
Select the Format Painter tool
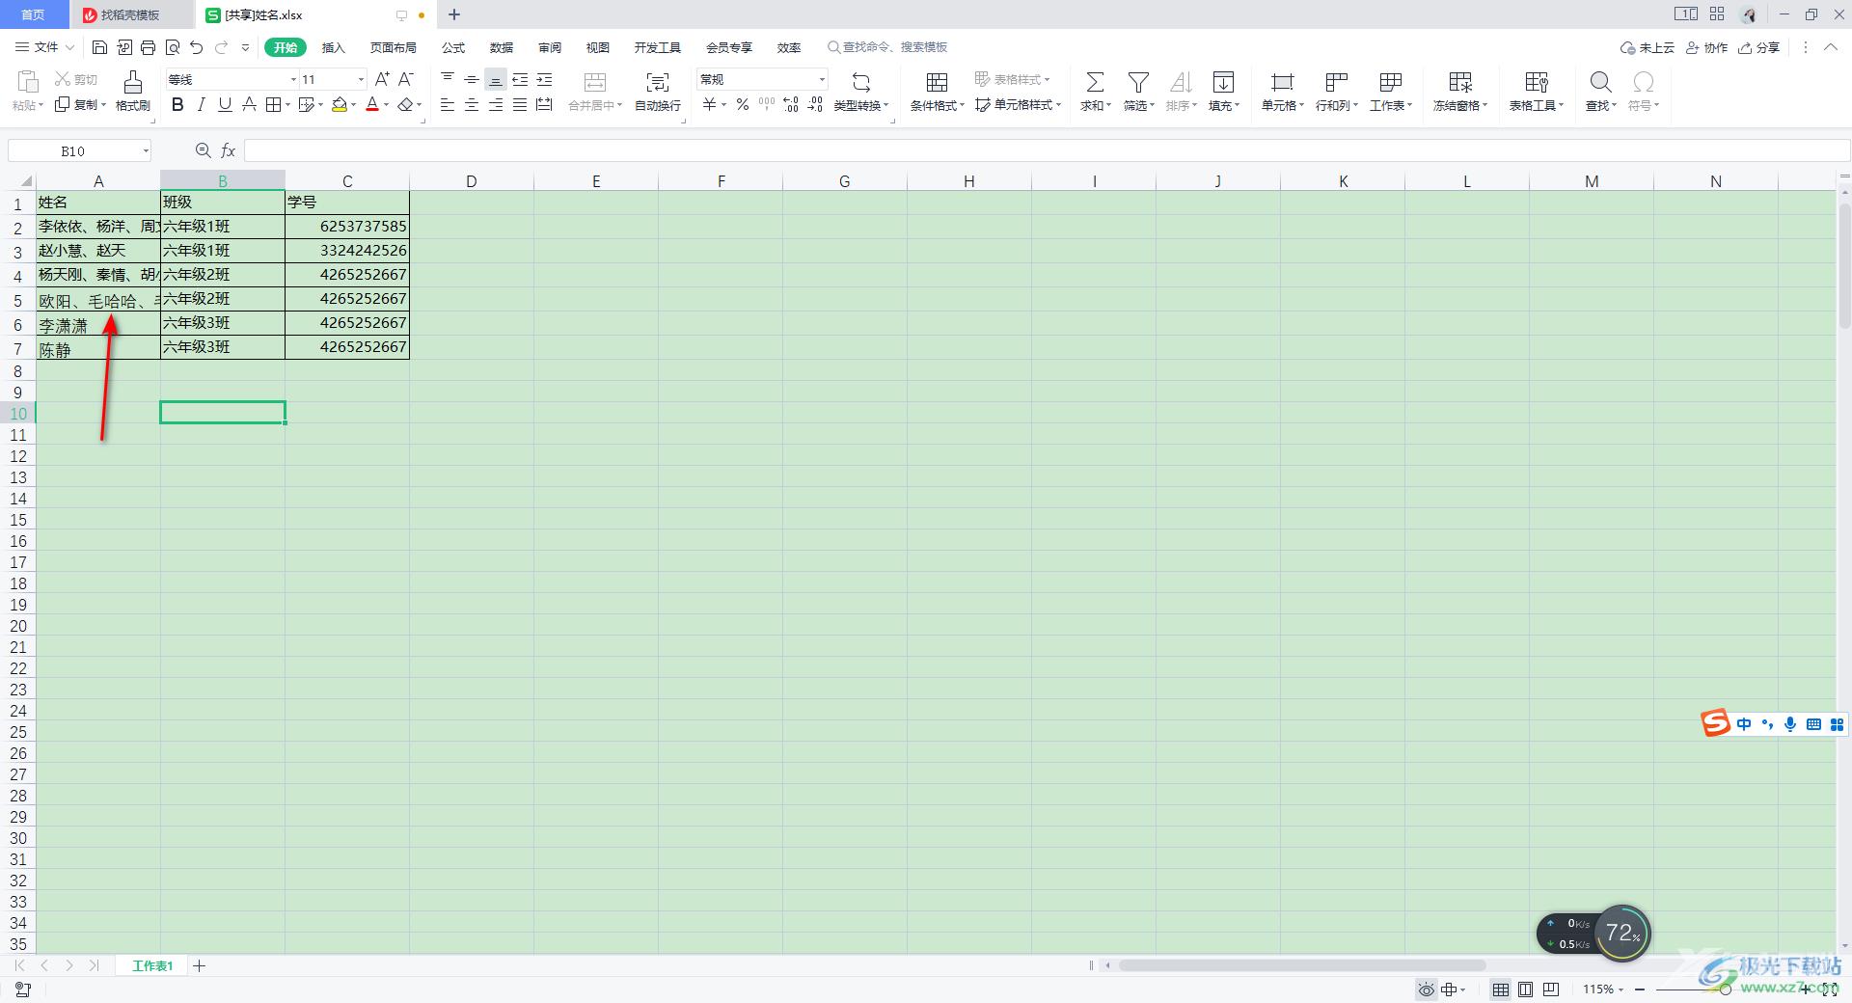(133, 92)
